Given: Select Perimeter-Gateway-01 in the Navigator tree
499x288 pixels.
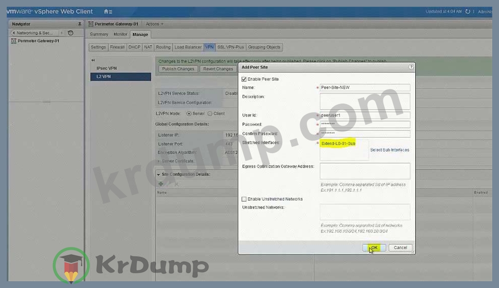Looking at the screenshot, I should [x=38, y=41].
